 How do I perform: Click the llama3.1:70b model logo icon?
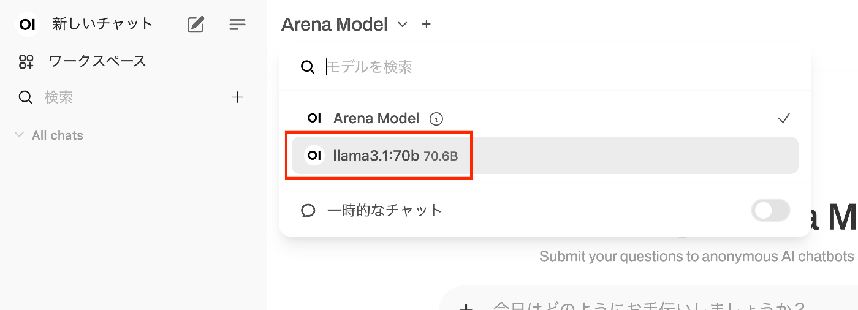(314, 156)
